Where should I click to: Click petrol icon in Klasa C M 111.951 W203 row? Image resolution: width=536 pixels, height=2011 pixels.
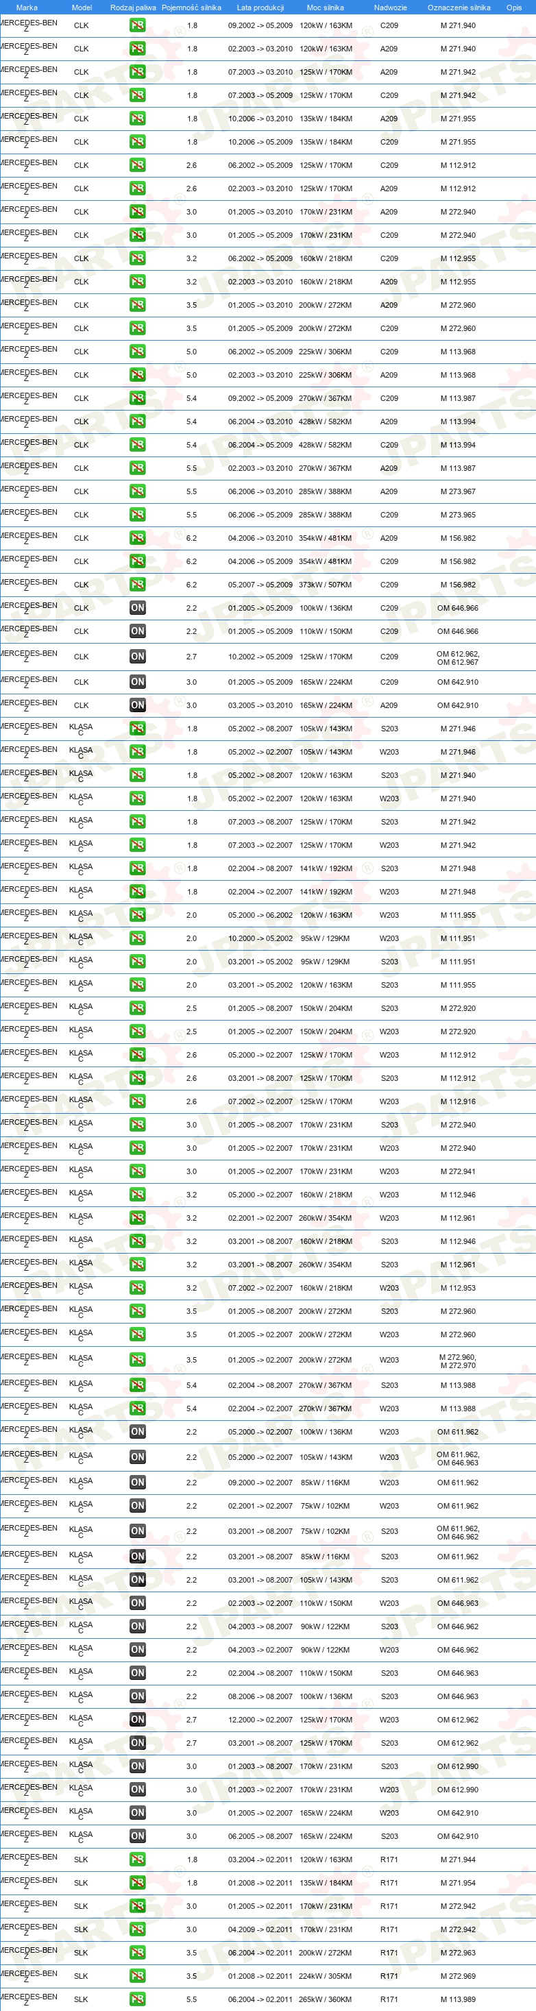tap(137, 938)
